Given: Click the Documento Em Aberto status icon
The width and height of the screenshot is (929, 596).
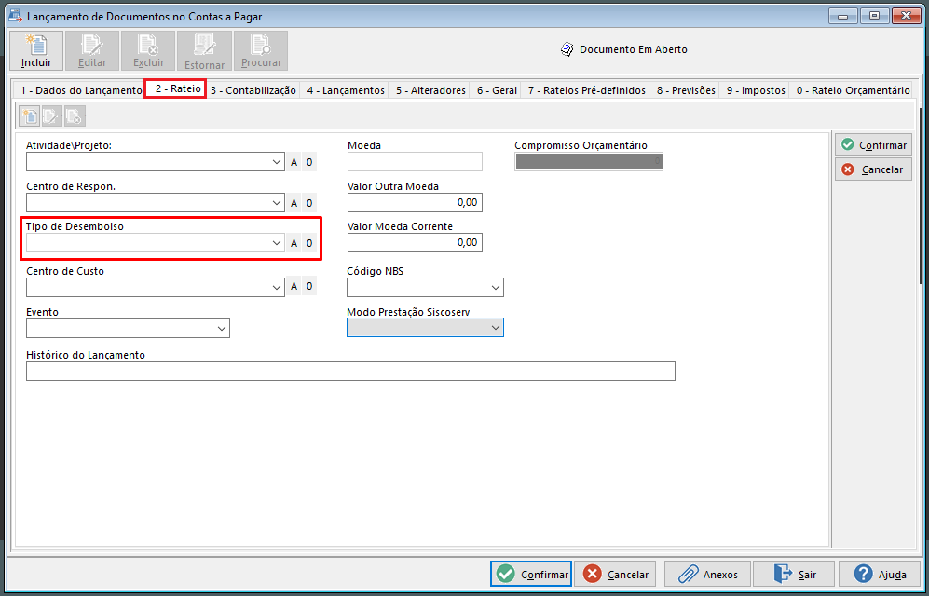Looking at the screenshot, I should [567, 49].
